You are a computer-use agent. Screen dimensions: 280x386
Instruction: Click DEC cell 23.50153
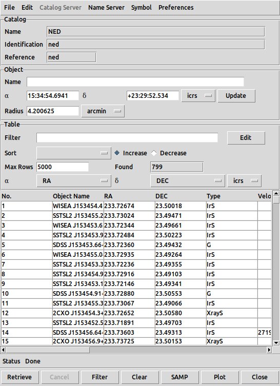point(181,341)
